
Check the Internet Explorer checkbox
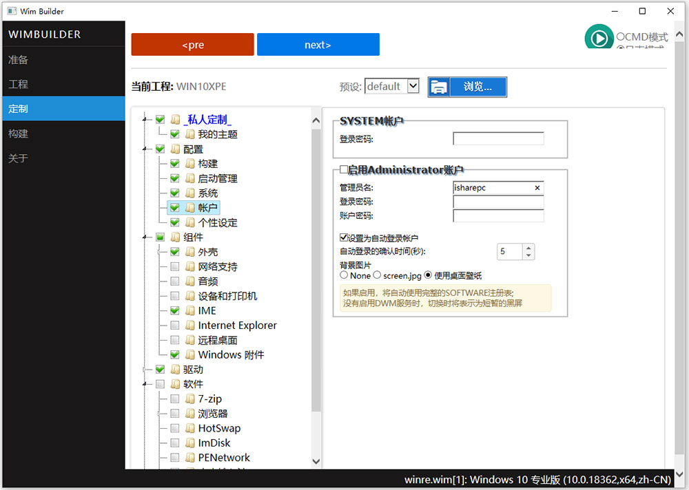point(175,326)
